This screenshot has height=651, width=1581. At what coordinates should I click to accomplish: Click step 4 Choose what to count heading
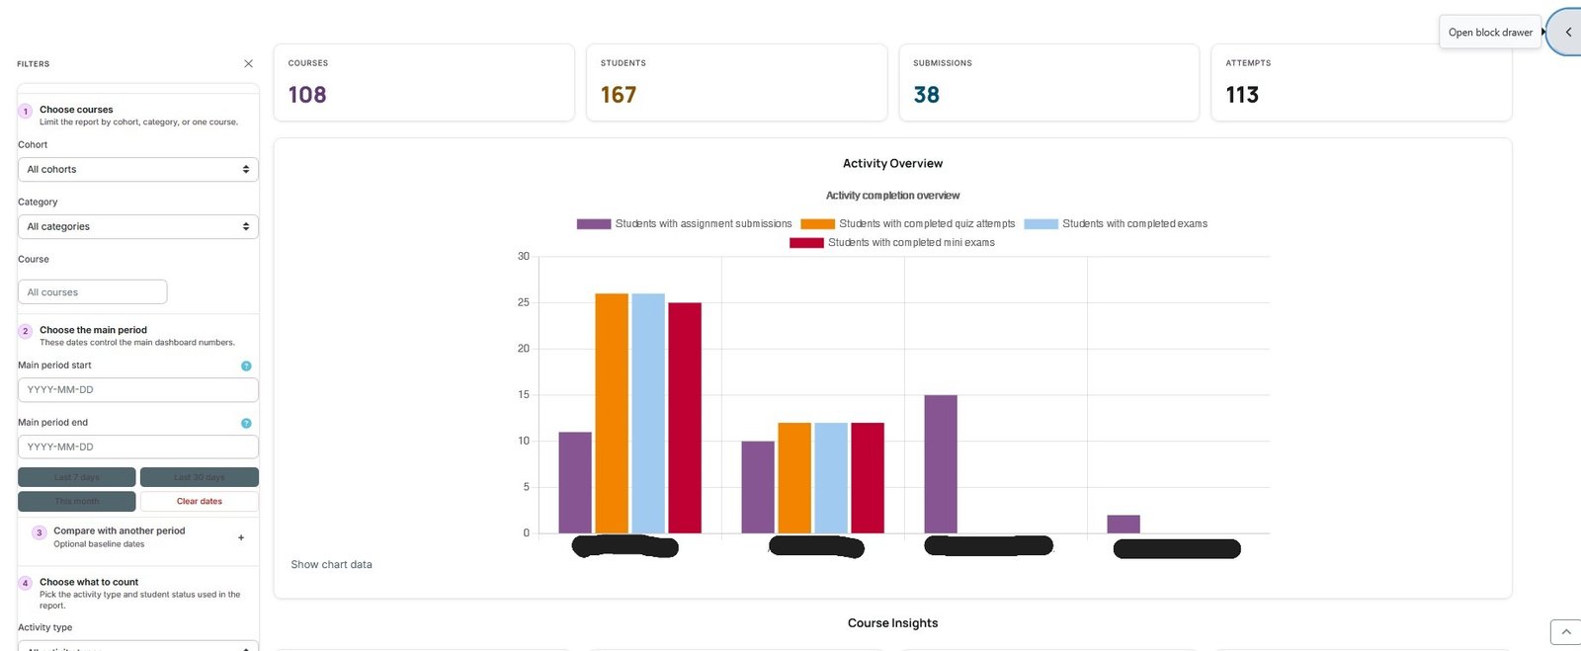pos(89,582)
